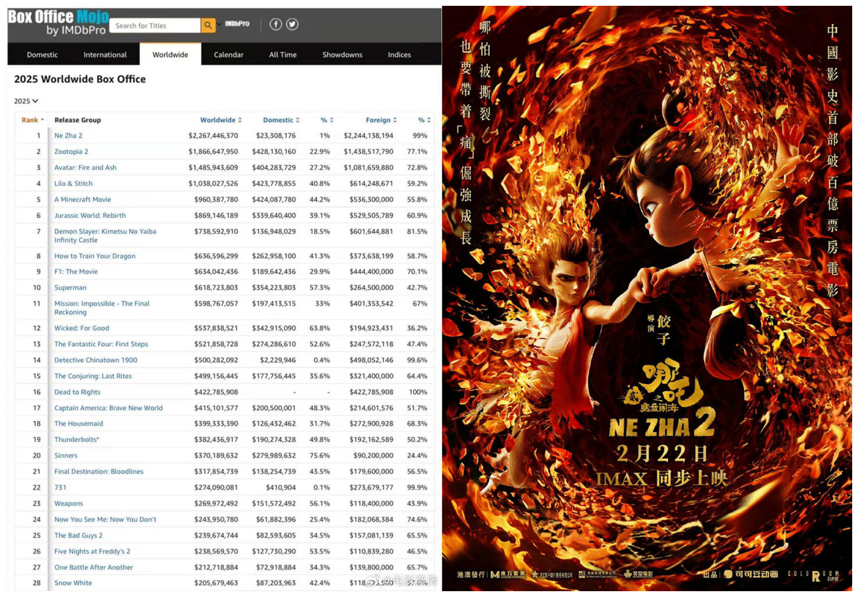Open Wicked: For Good link
This screenshot has width=858, height=597.
[x=81, y=328]
